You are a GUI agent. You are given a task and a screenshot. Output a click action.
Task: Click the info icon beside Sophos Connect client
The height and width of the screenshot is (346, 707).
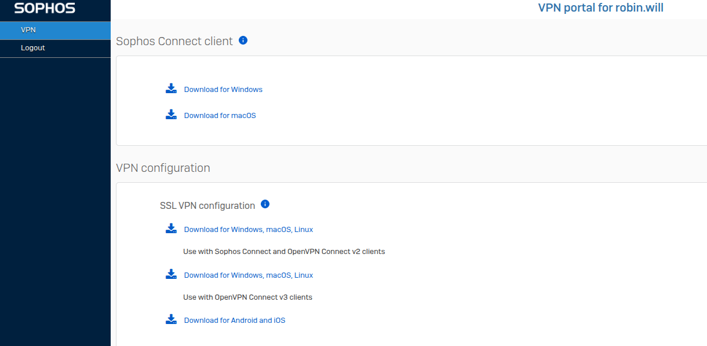point(243,41)
